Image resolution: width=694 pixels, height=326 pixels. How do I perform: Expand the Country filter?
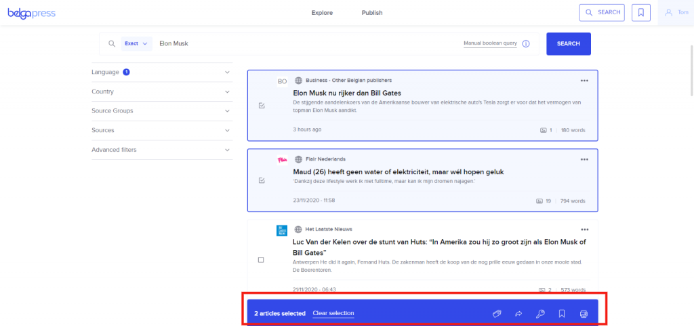[162, 91]
